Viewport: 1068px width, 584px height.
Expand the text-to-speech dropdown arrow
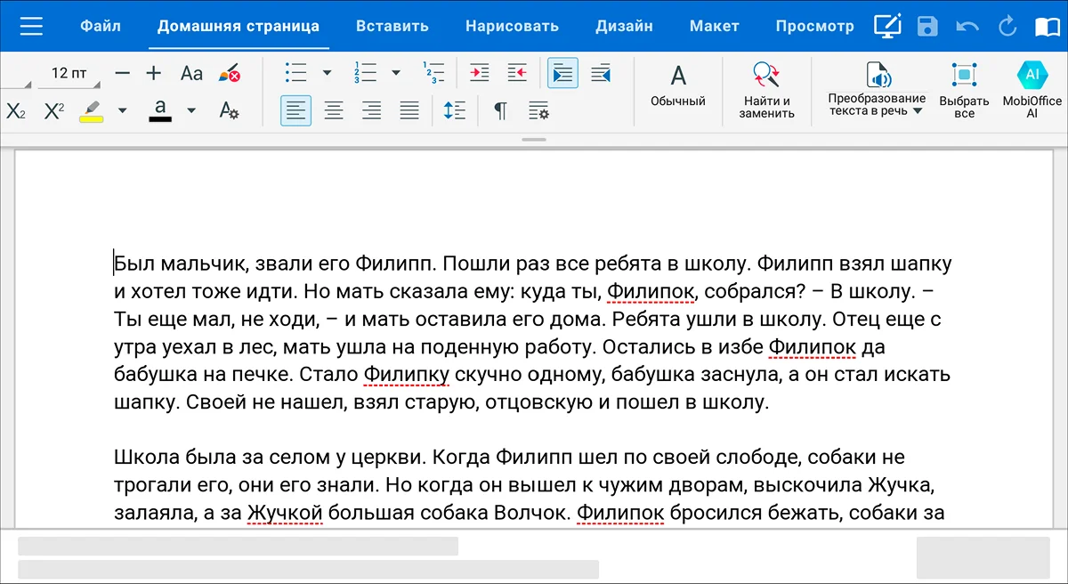[x=918, y=111]
